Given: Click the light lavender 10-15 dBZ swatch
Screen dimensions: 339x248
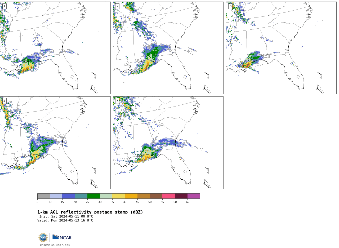Looking at the screenshot, I should (56, 196).
